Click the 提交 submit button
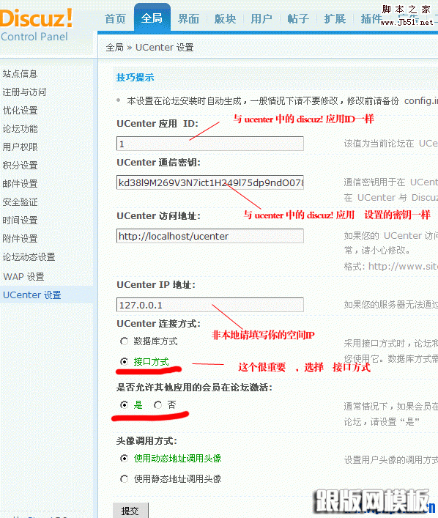438x518 pixels. pyautogui.click(x=130, y=511)
